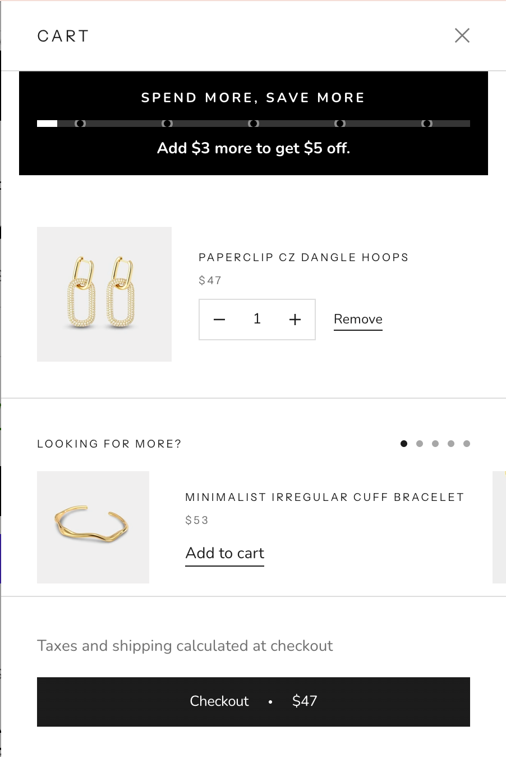Screen dimensions: 506x757
Task: Click the first milestone on savings progress bar
Action: coord(80,124)
